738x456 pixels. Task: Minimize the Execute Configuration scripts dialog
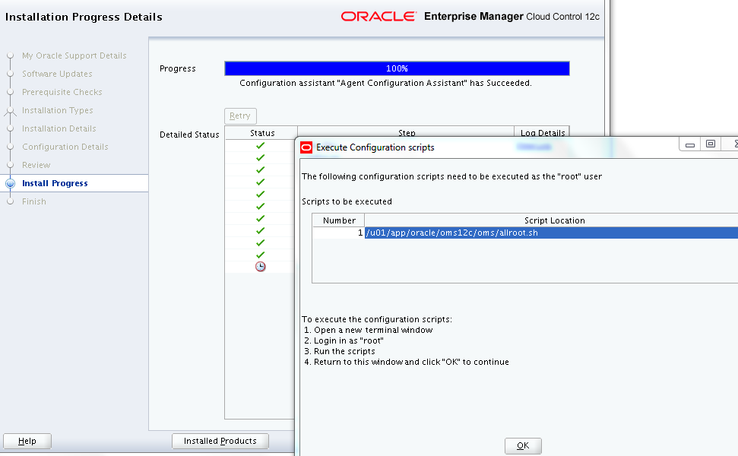[689, 144]
